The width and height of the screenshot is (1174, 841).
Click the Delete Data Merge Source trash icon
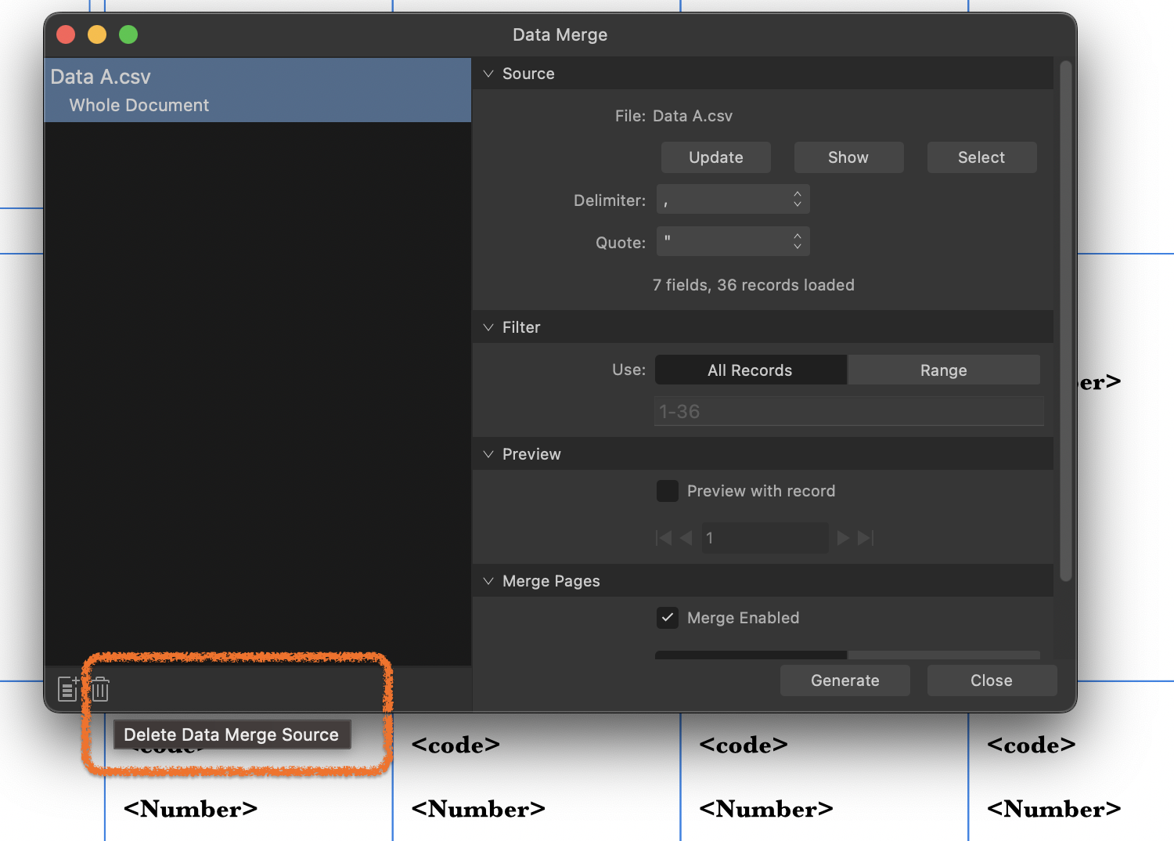(x=100, y=689)
